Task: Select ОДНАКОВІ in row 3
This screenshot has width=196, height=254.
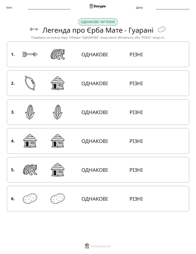Action: tap(94, 112)
